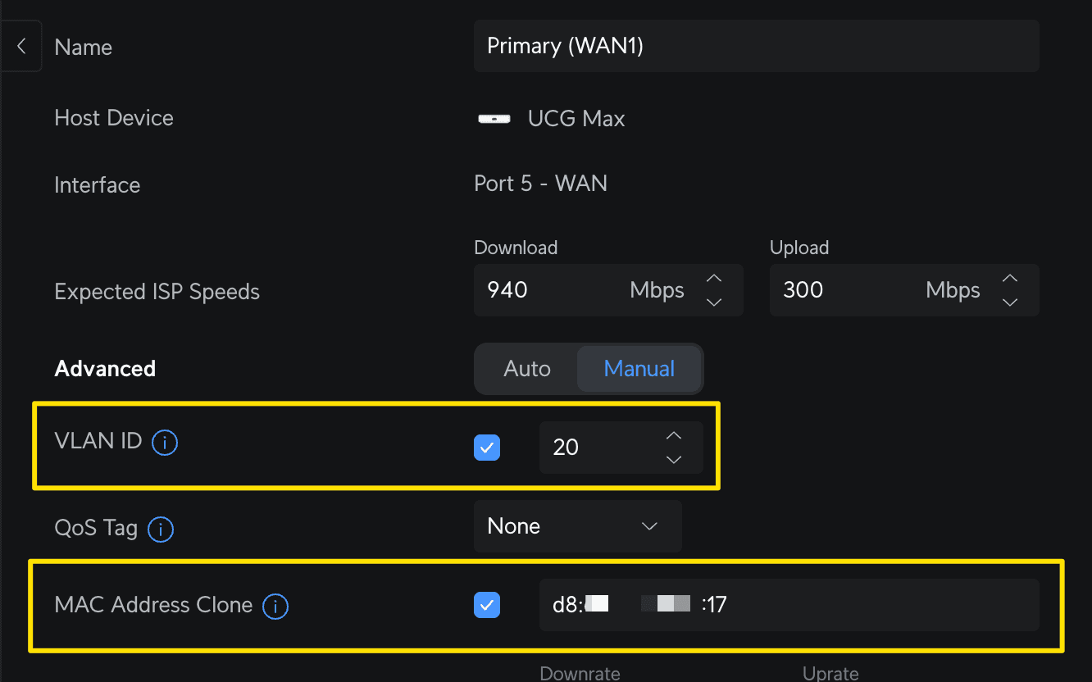Select None in QoS Tag menu
Viewport: 1092px width, 682px height.
pos(514,526)
